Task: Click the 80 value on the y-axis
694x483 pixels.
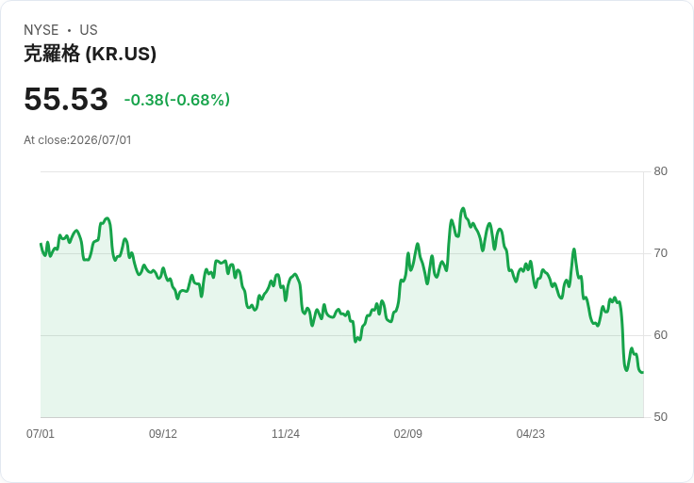Action: [x=660, y=171]
